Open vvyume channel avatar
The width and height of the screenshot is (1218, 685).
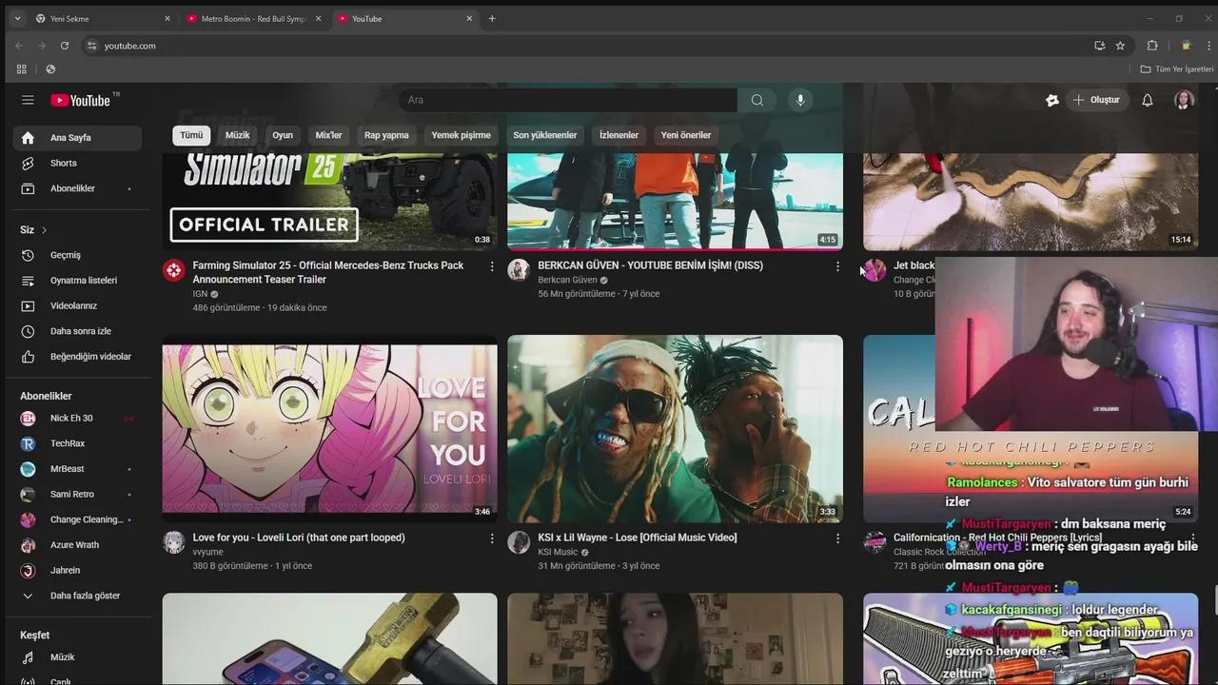173,542
